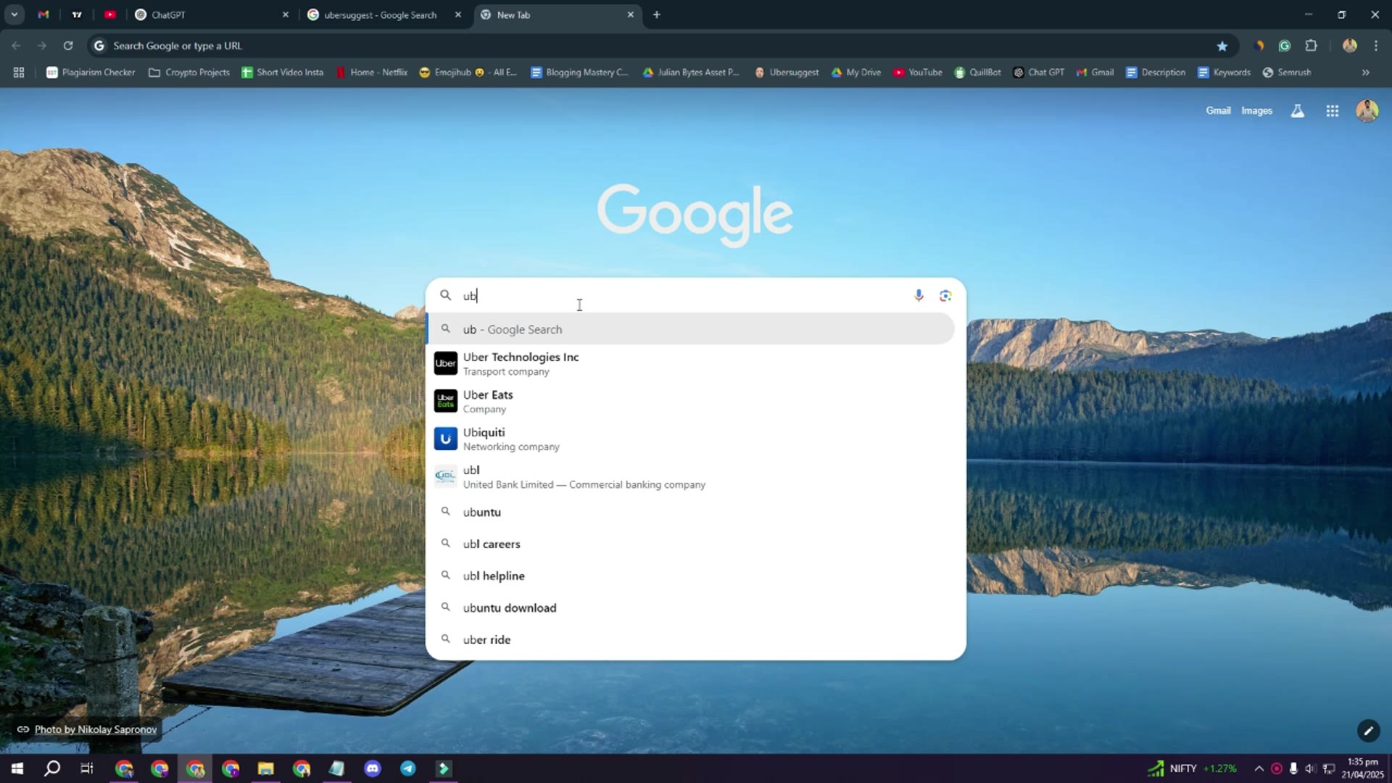Expand the tab search dropdown
Image resolution: width=1392 pixels, height=783 pixels.
click(14, 14)
